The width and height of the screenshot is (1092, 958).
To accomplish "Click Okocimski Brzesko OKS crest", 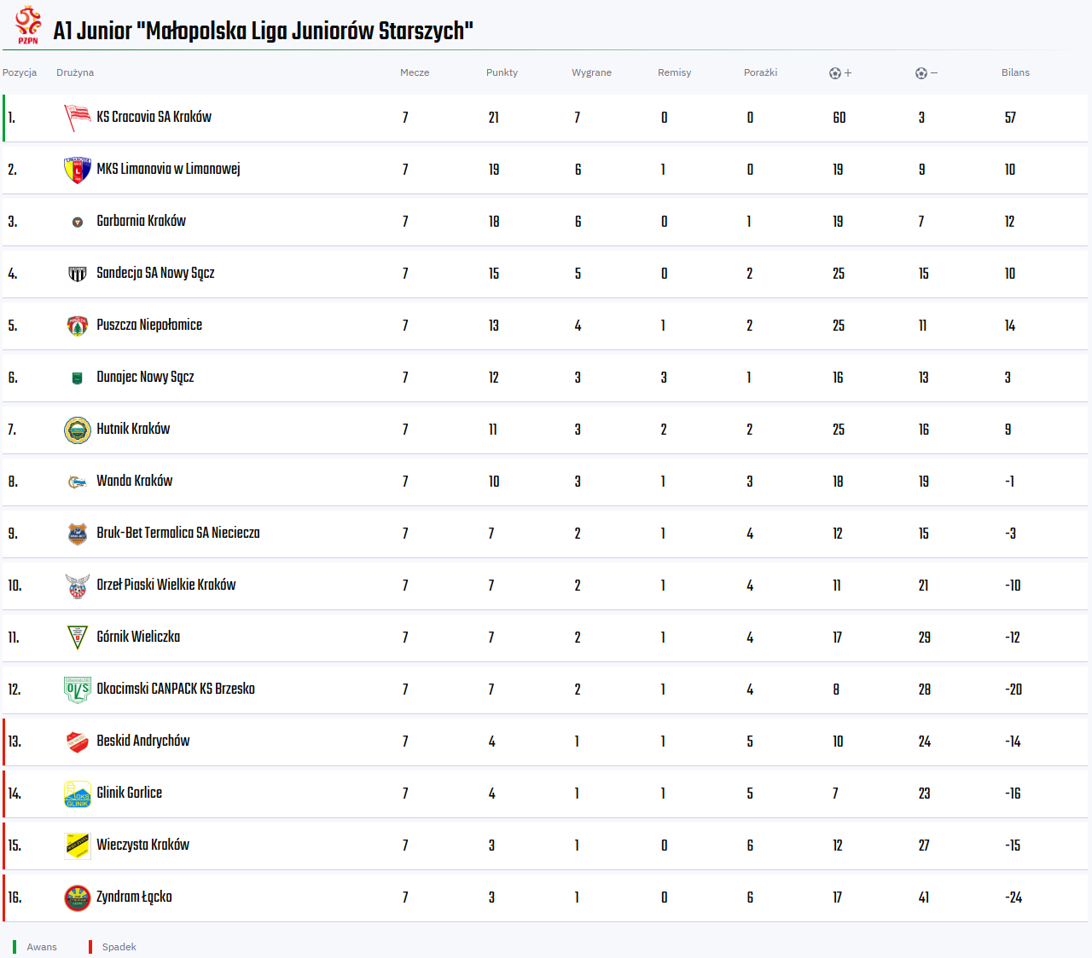I will (x=78, y=690).
